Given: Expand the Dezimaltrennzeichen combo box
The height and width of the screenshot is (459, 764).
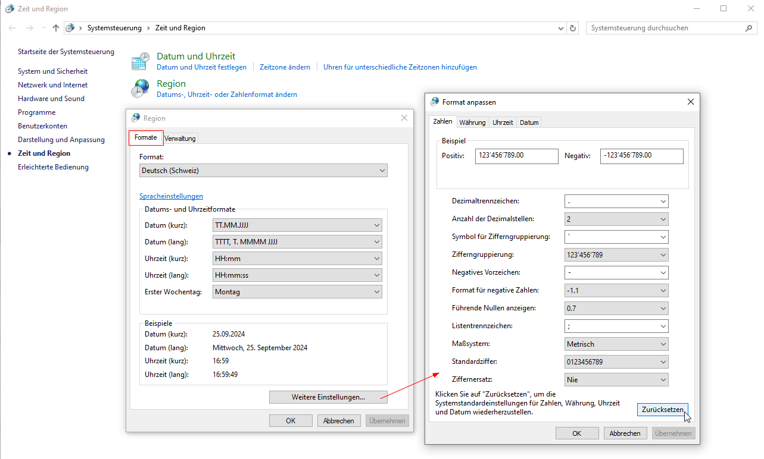Looking at the screenshot, I should click(616, 202).
